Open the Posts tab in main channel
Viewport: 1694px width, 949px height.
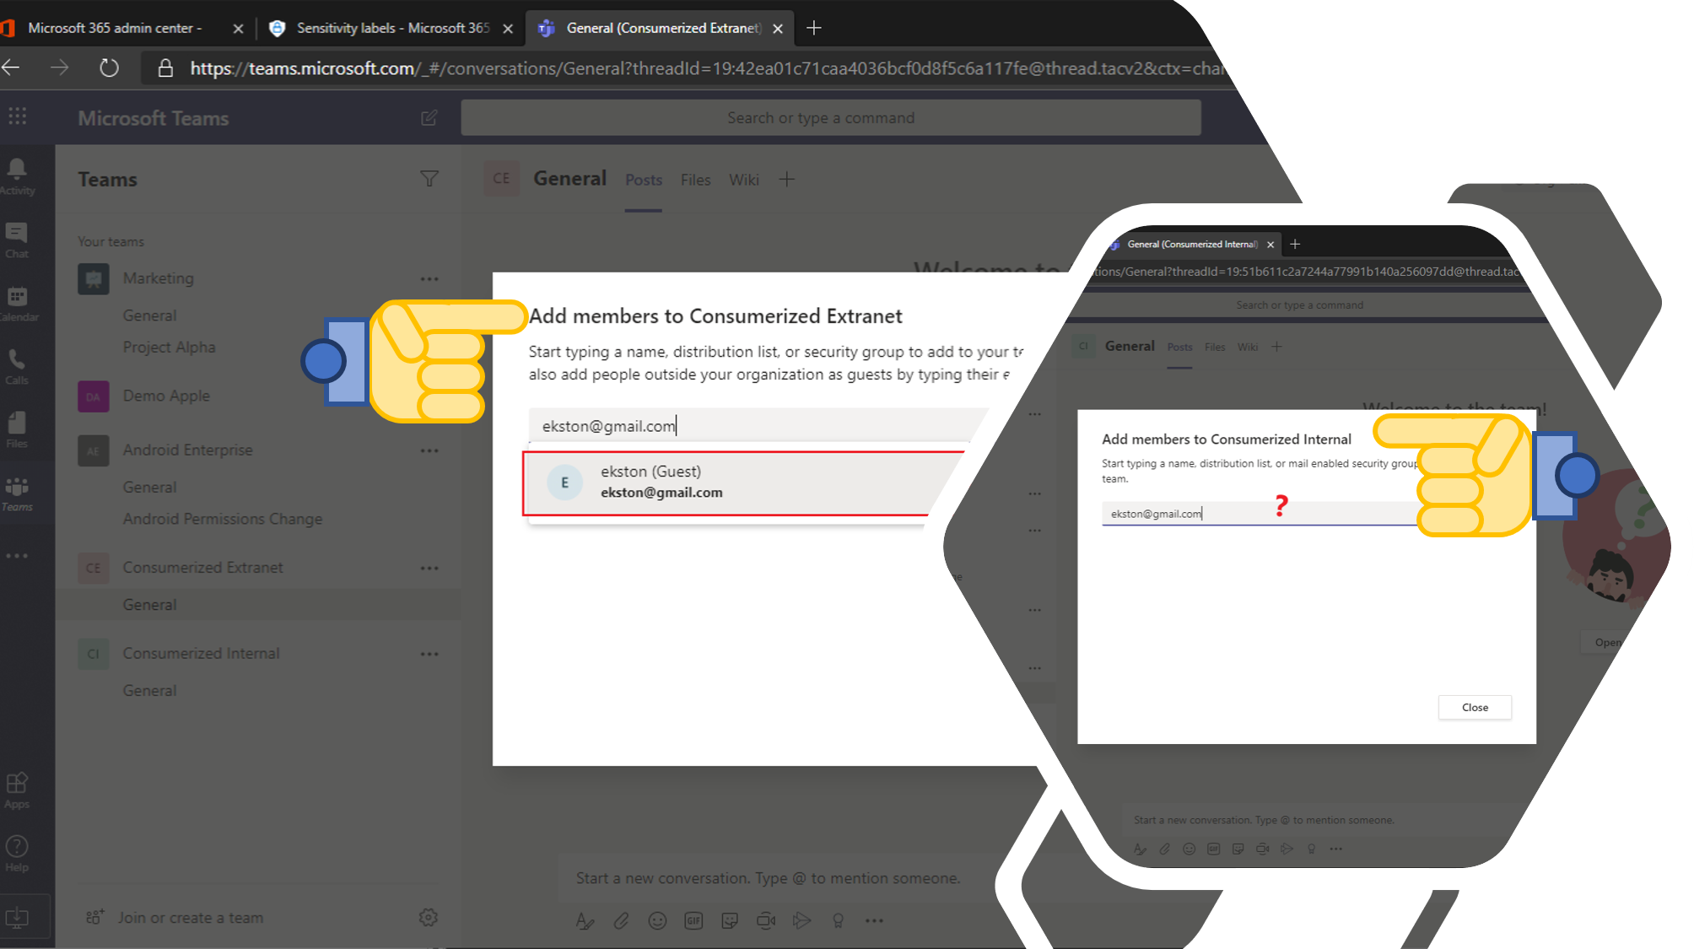(x=644, y=180)
